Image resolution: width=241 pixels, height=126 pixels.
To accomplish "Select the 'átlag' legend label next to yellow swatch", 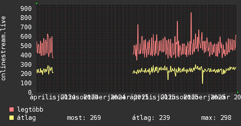I will (x=26, y=118).
